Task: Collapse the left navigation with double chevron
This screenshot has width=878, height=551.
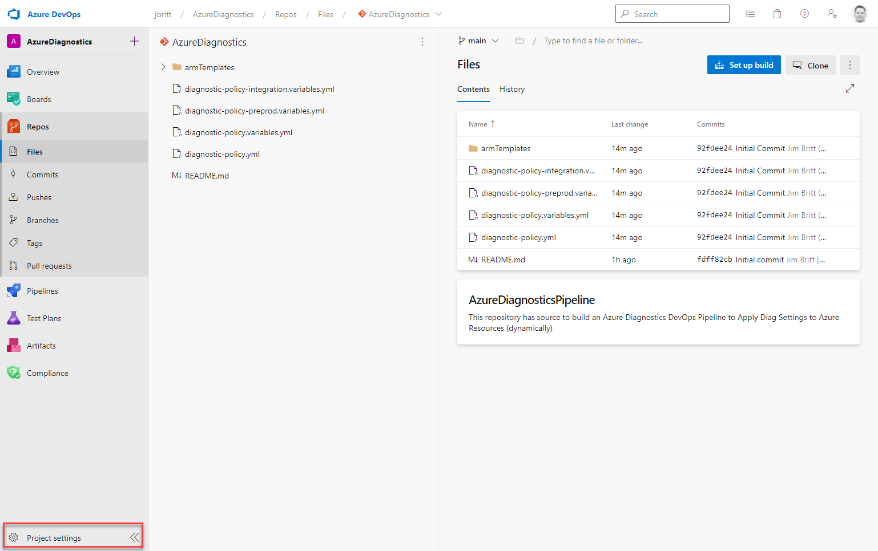Action: tap(134, 537)
